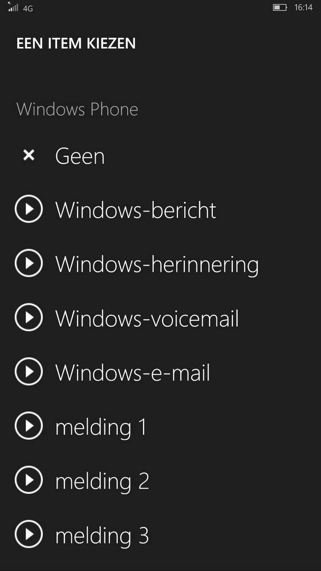The width and height of the screenshot is (321, 571).
Task: Pick Windows-voicemail as the sound
Action: point(147,319)
